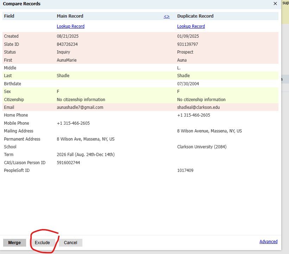Click email aunashadle7@gmail.com
This screenshot has width=289, height=254.
pos(80,107)
